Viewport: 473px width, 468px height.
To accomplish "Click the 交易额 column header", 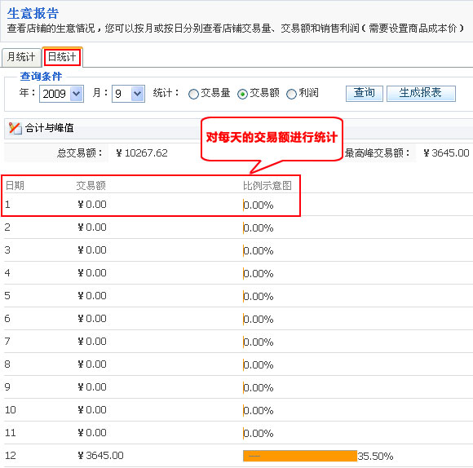I will click(91, 185).
